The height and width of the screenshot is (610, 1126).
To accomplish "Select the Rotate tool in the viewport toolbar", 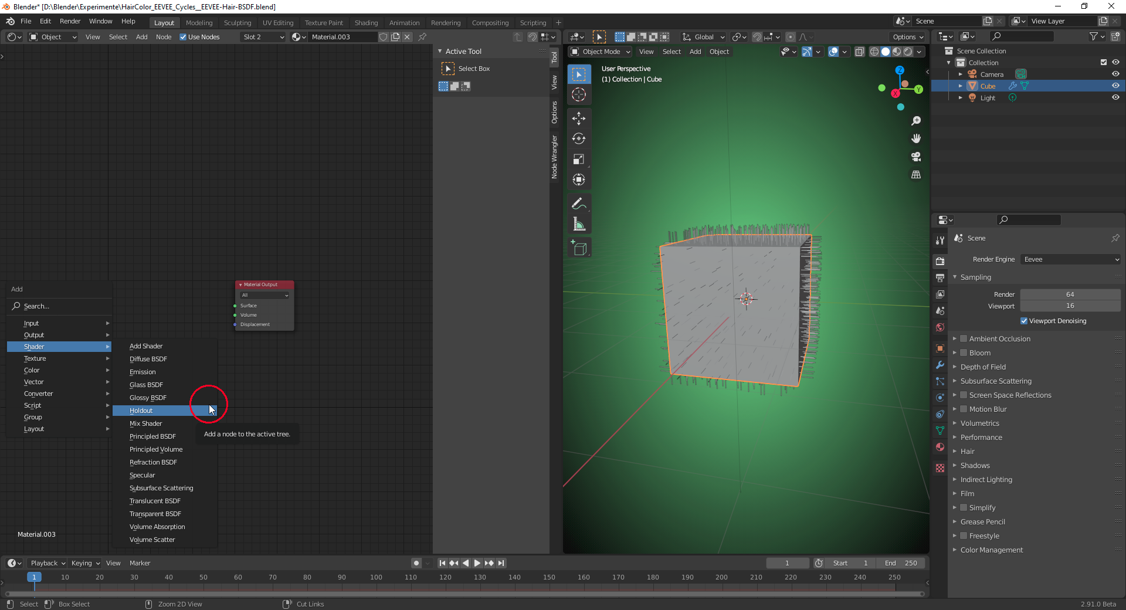I will coord(579,139).
